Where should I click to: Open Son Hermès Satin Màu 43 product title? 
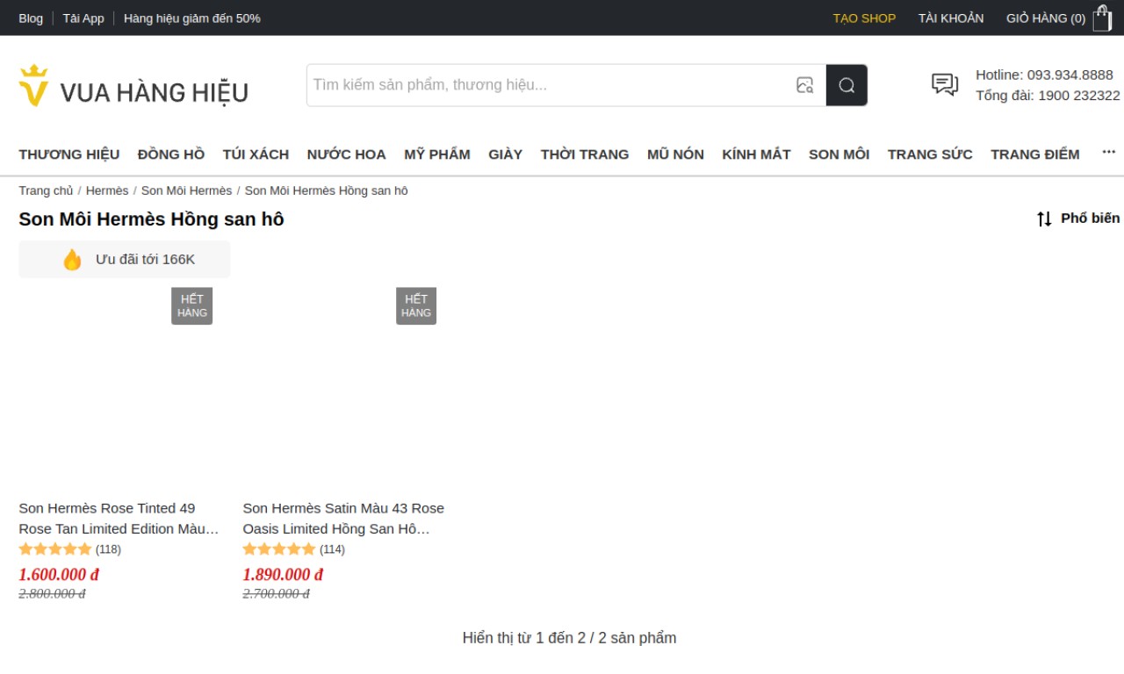343,519
